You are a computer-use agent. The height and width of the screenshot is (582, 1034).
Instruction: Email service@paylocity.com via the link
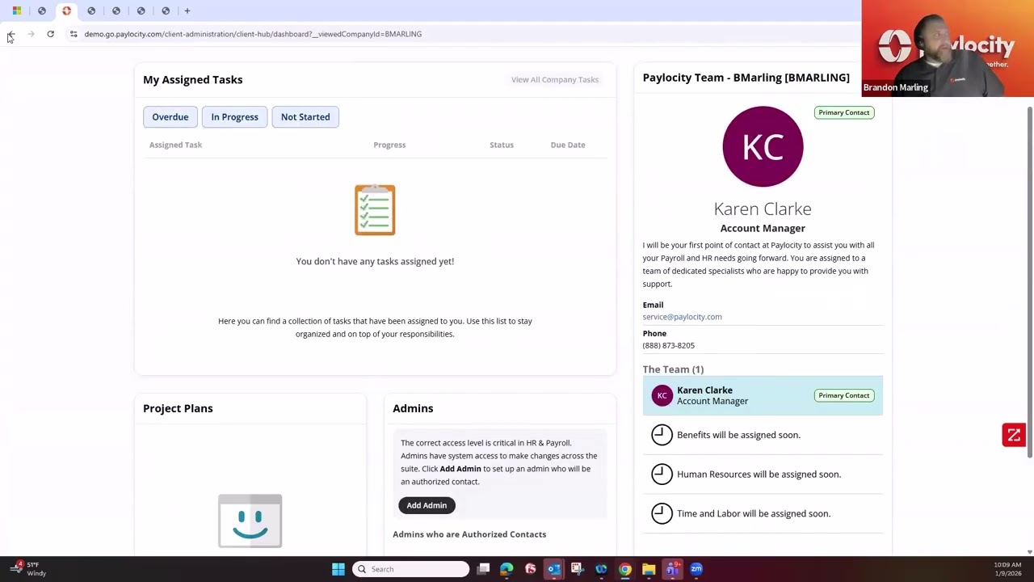[x=683, y=317]
